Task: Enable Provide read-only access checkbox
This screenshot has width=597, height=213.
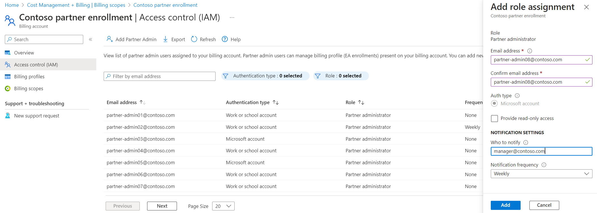Action: [x=494, y=119]
